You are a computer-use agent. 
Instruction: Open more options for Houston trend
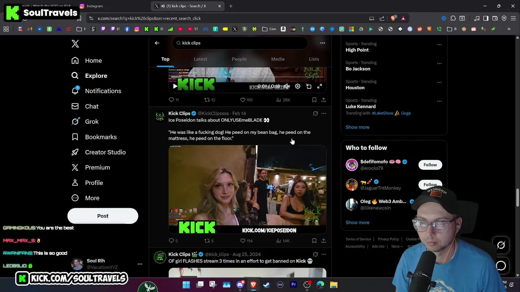[439, 82]
